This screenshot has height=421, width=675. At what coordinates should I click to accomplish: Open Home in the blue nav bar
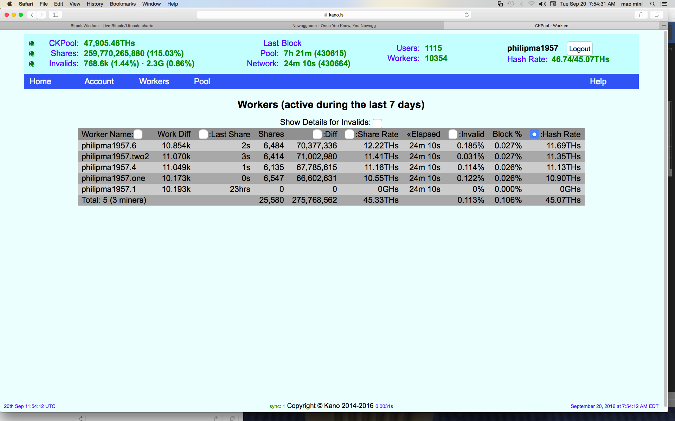click(x=40, y=81)
